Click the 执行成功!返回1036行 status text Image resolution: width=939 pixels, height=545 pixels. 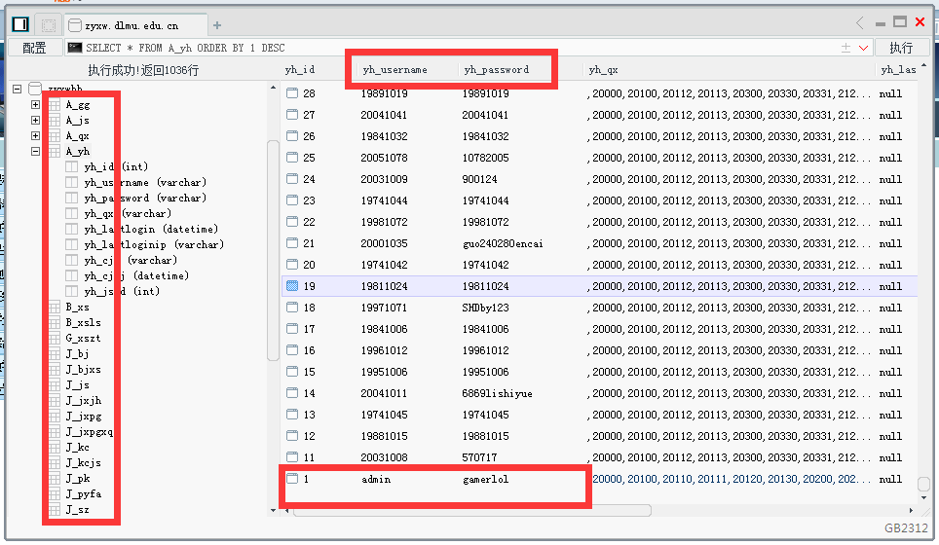point(143,70)
